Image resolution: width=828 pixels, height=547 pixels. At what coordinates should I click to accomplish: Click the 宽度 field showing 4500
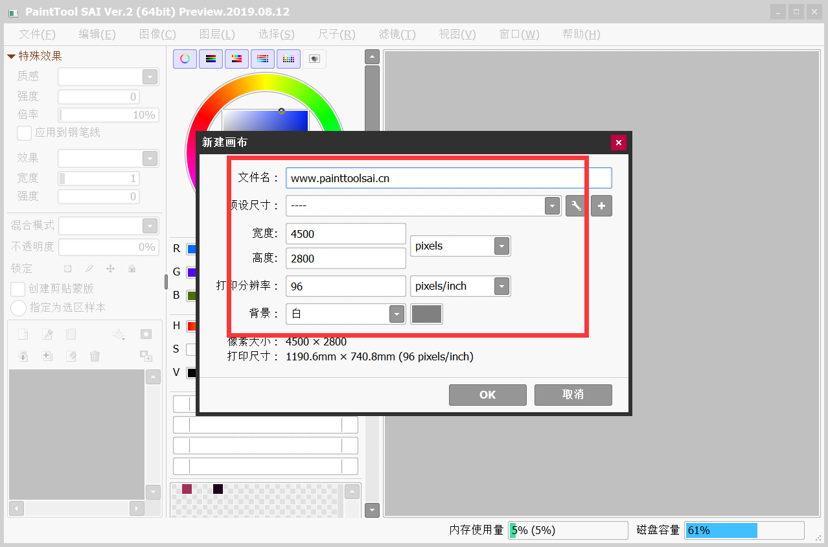tap(346, 234)
